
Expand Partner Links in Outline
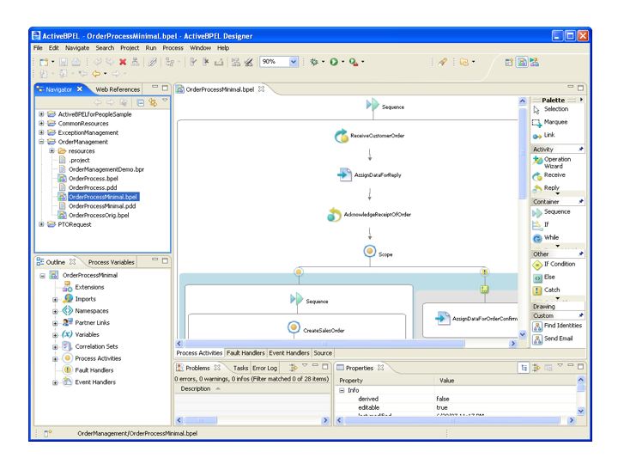tap(55, 323)
